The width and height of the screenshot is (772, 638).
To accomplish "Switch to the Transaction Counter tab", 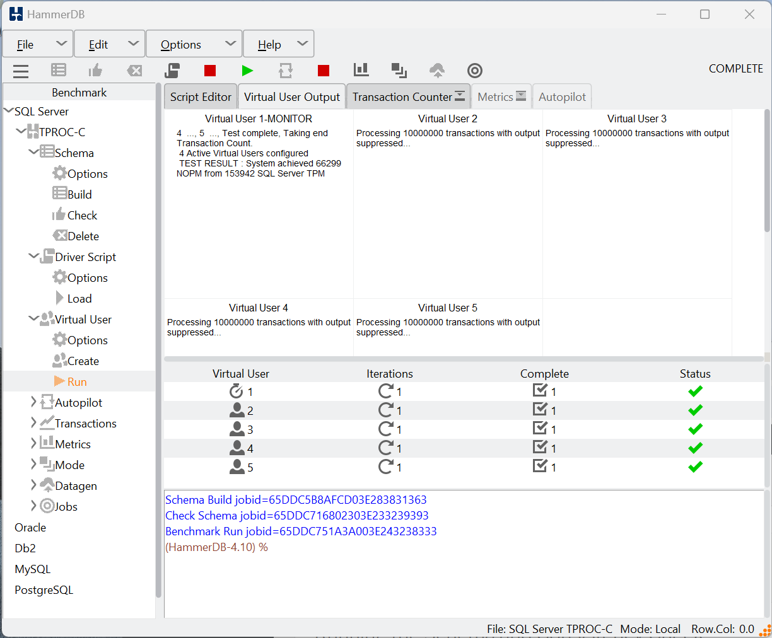I will [x=402, y=96].
